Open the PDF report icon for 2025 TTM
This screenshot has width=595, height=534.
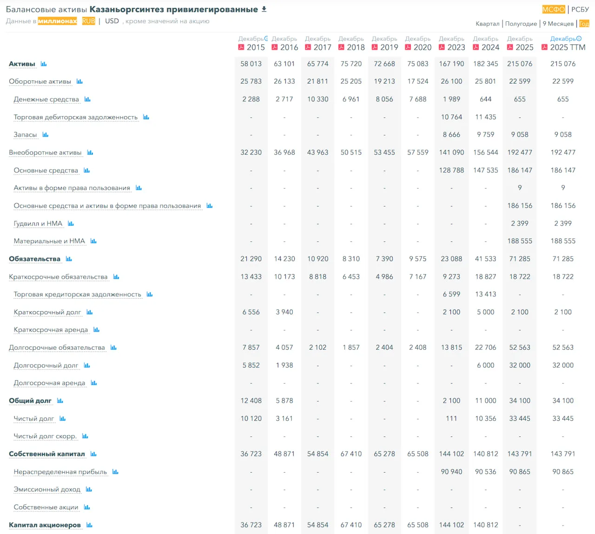tap(544, 47)
